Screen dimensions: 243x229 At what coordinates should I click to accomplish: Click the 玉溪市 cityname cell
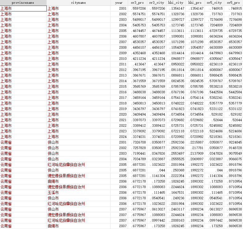pos(53,192)
